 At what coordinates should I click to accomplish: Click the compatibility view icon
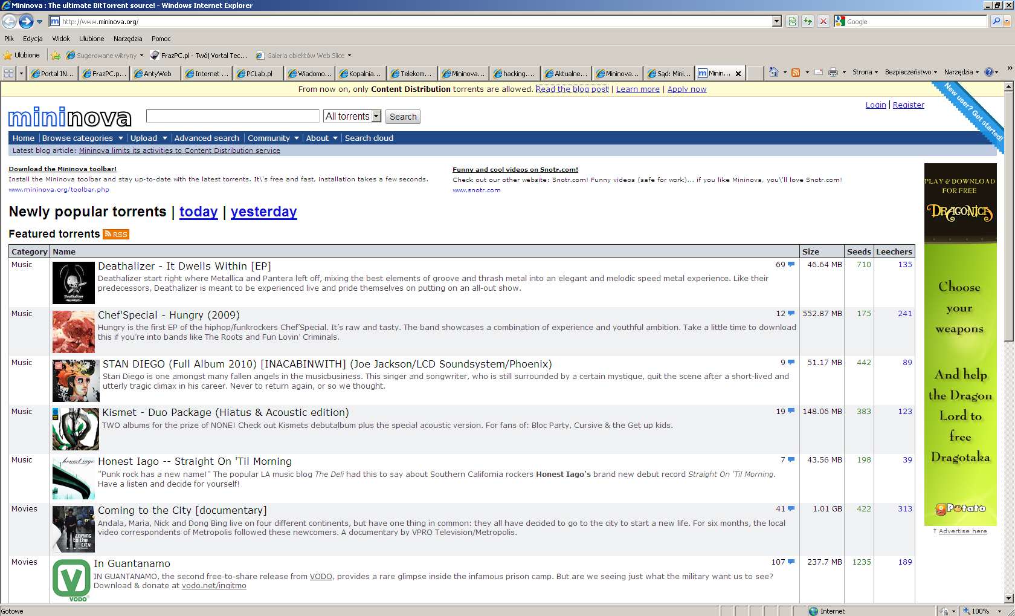pos(792,22)
